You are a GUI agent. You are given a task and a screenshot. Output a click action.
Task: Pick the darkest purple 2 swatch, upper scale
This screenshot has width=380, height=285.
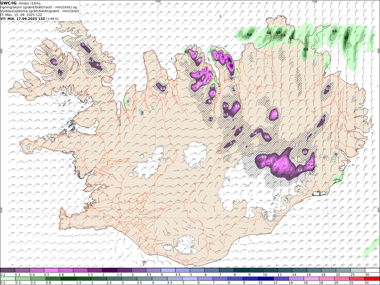(x=109, y=270)
